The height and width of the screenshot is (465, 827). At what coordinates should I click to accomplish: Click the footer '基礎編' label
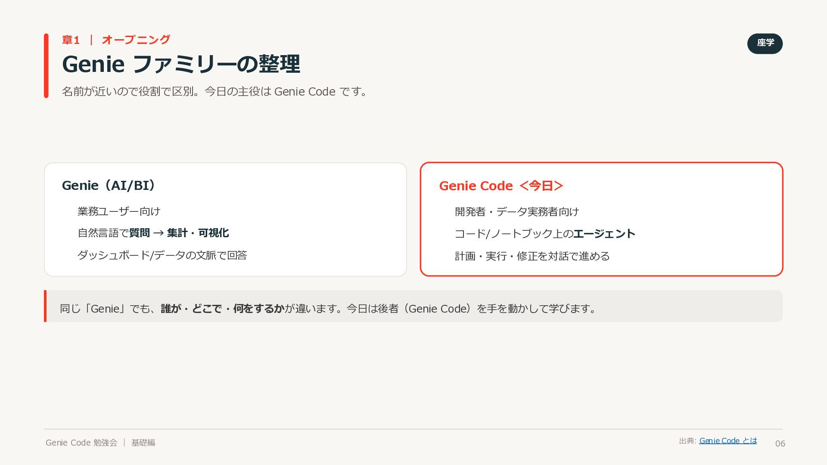coord(143,443)
